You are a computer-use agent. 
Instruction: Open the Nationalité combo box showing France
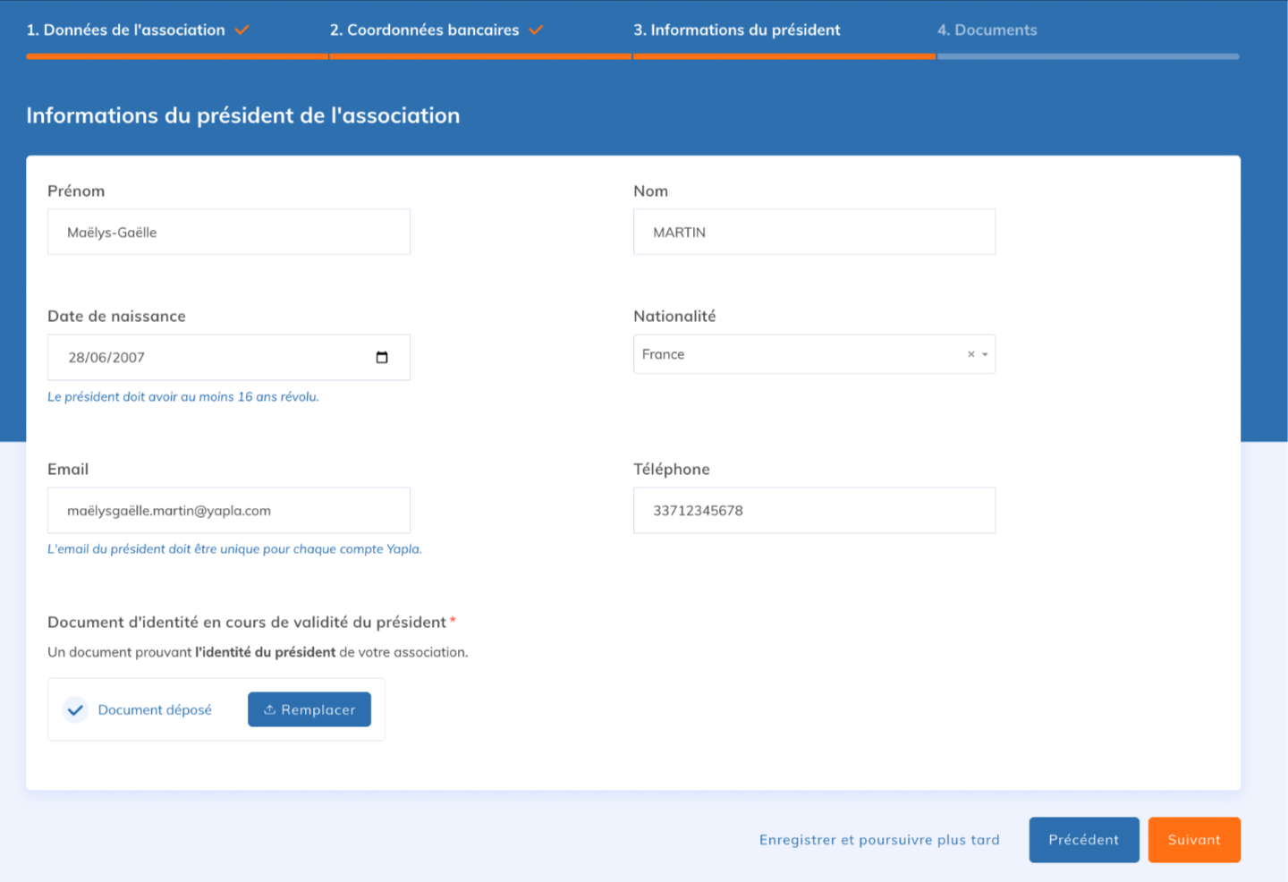click(x=796, y=354)
